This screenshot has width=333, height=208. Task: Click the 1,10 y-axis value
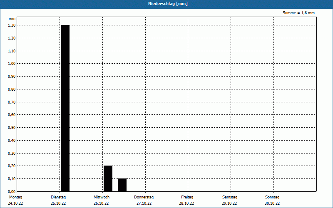point(12,51)
